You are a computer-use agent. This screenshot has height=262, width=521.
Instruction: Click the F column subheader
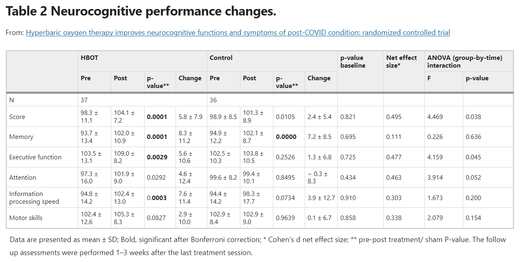(429, 78)
